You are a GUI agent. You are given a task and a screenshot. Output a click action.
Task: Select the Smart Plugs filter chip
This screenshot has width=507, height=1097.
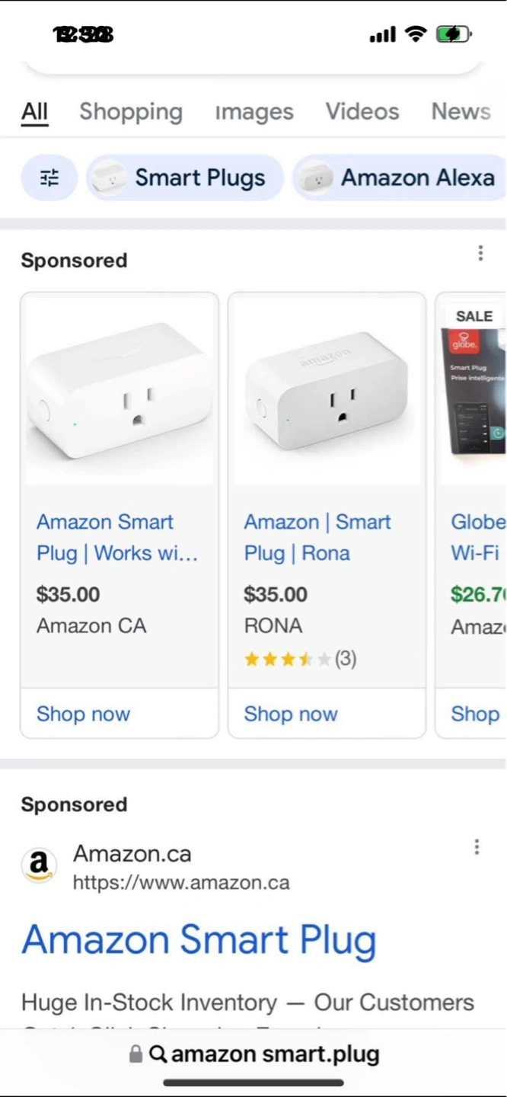click(x=185, y=178)
